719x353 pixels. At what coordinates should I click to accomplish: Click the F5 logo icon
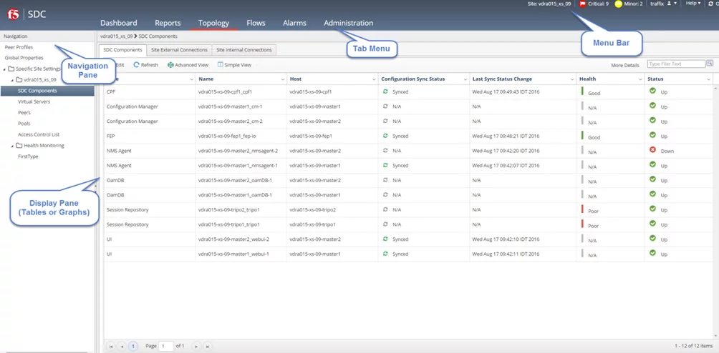pyautogui.click(x=13, y=14)
